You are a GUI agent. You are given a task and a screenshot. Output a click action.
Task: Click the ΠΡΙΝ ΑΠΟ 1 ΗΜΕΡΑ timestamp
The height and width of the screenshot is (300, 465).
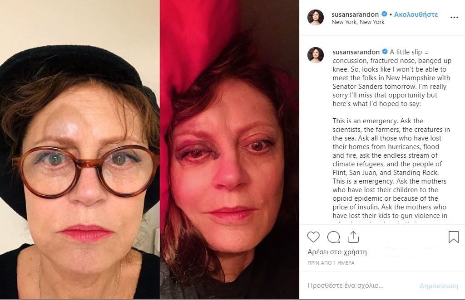point(331,263)
